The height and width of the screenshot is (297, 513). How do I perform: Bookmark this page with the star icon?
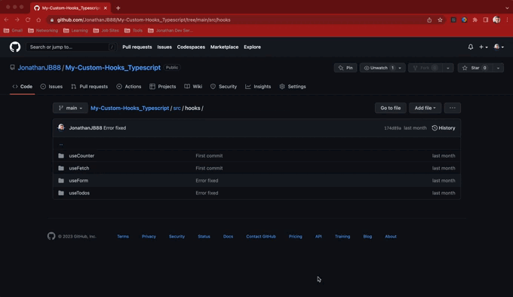(440, 20)
